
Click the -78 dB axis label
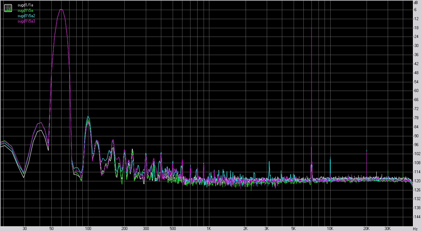tap(416, 118)
